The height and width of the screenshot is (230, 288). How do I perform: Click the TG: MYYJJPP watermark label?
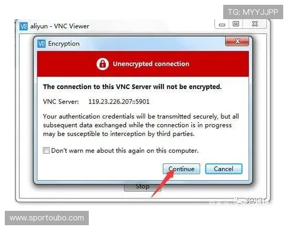[253, 12]
